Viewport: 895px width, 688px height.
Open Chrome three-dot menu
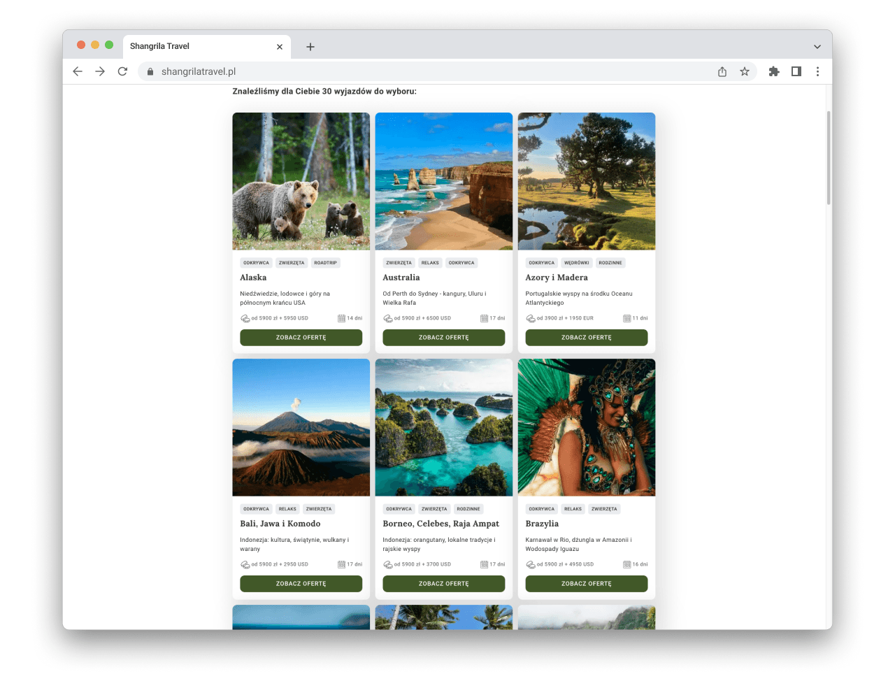pyautogui.click(x=817, y=71)
